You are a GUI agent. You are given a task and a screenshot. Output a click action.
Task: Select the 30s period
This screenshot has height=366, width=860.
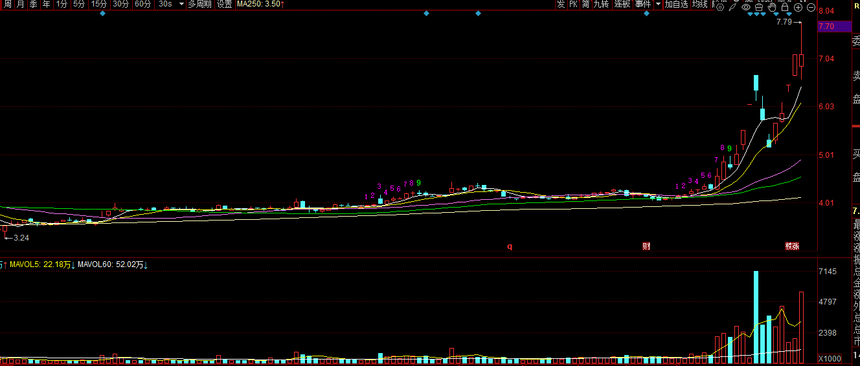165,4
